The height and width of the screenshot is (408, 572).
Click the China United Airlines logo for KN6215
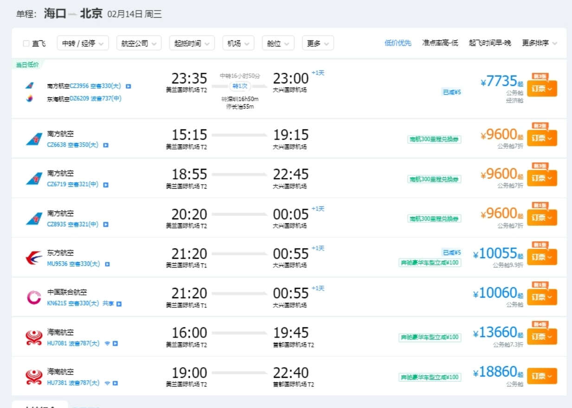pos(34,298)
